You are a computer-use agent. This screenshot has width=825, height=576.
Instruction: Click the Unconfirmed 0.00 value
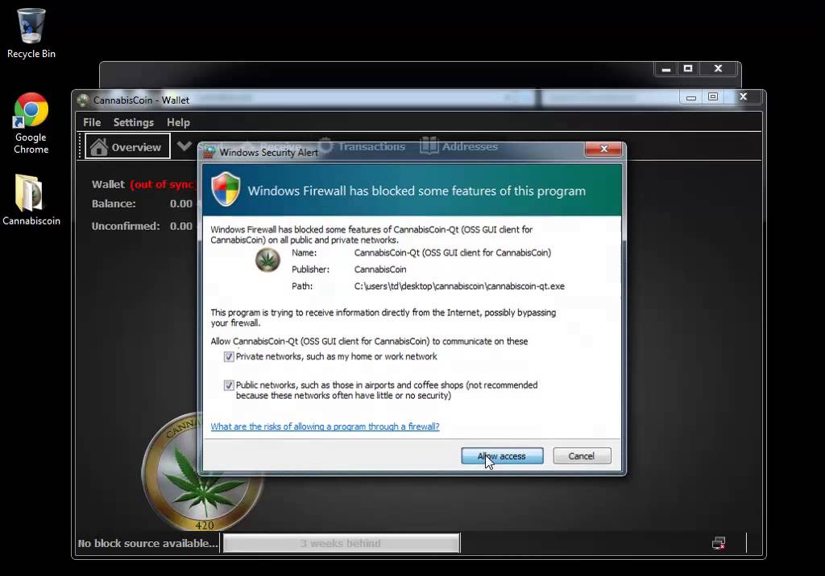pyautogui.click(x=181, y=227)
